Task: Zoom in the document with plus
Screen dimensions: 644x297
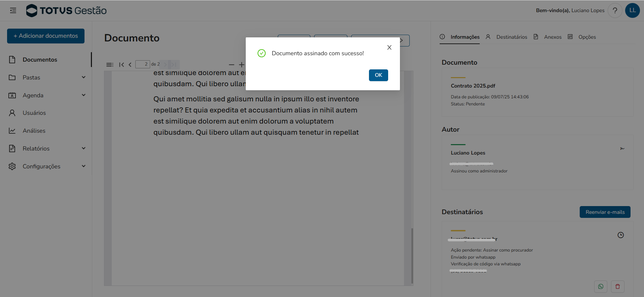Action: pos(241,65)
